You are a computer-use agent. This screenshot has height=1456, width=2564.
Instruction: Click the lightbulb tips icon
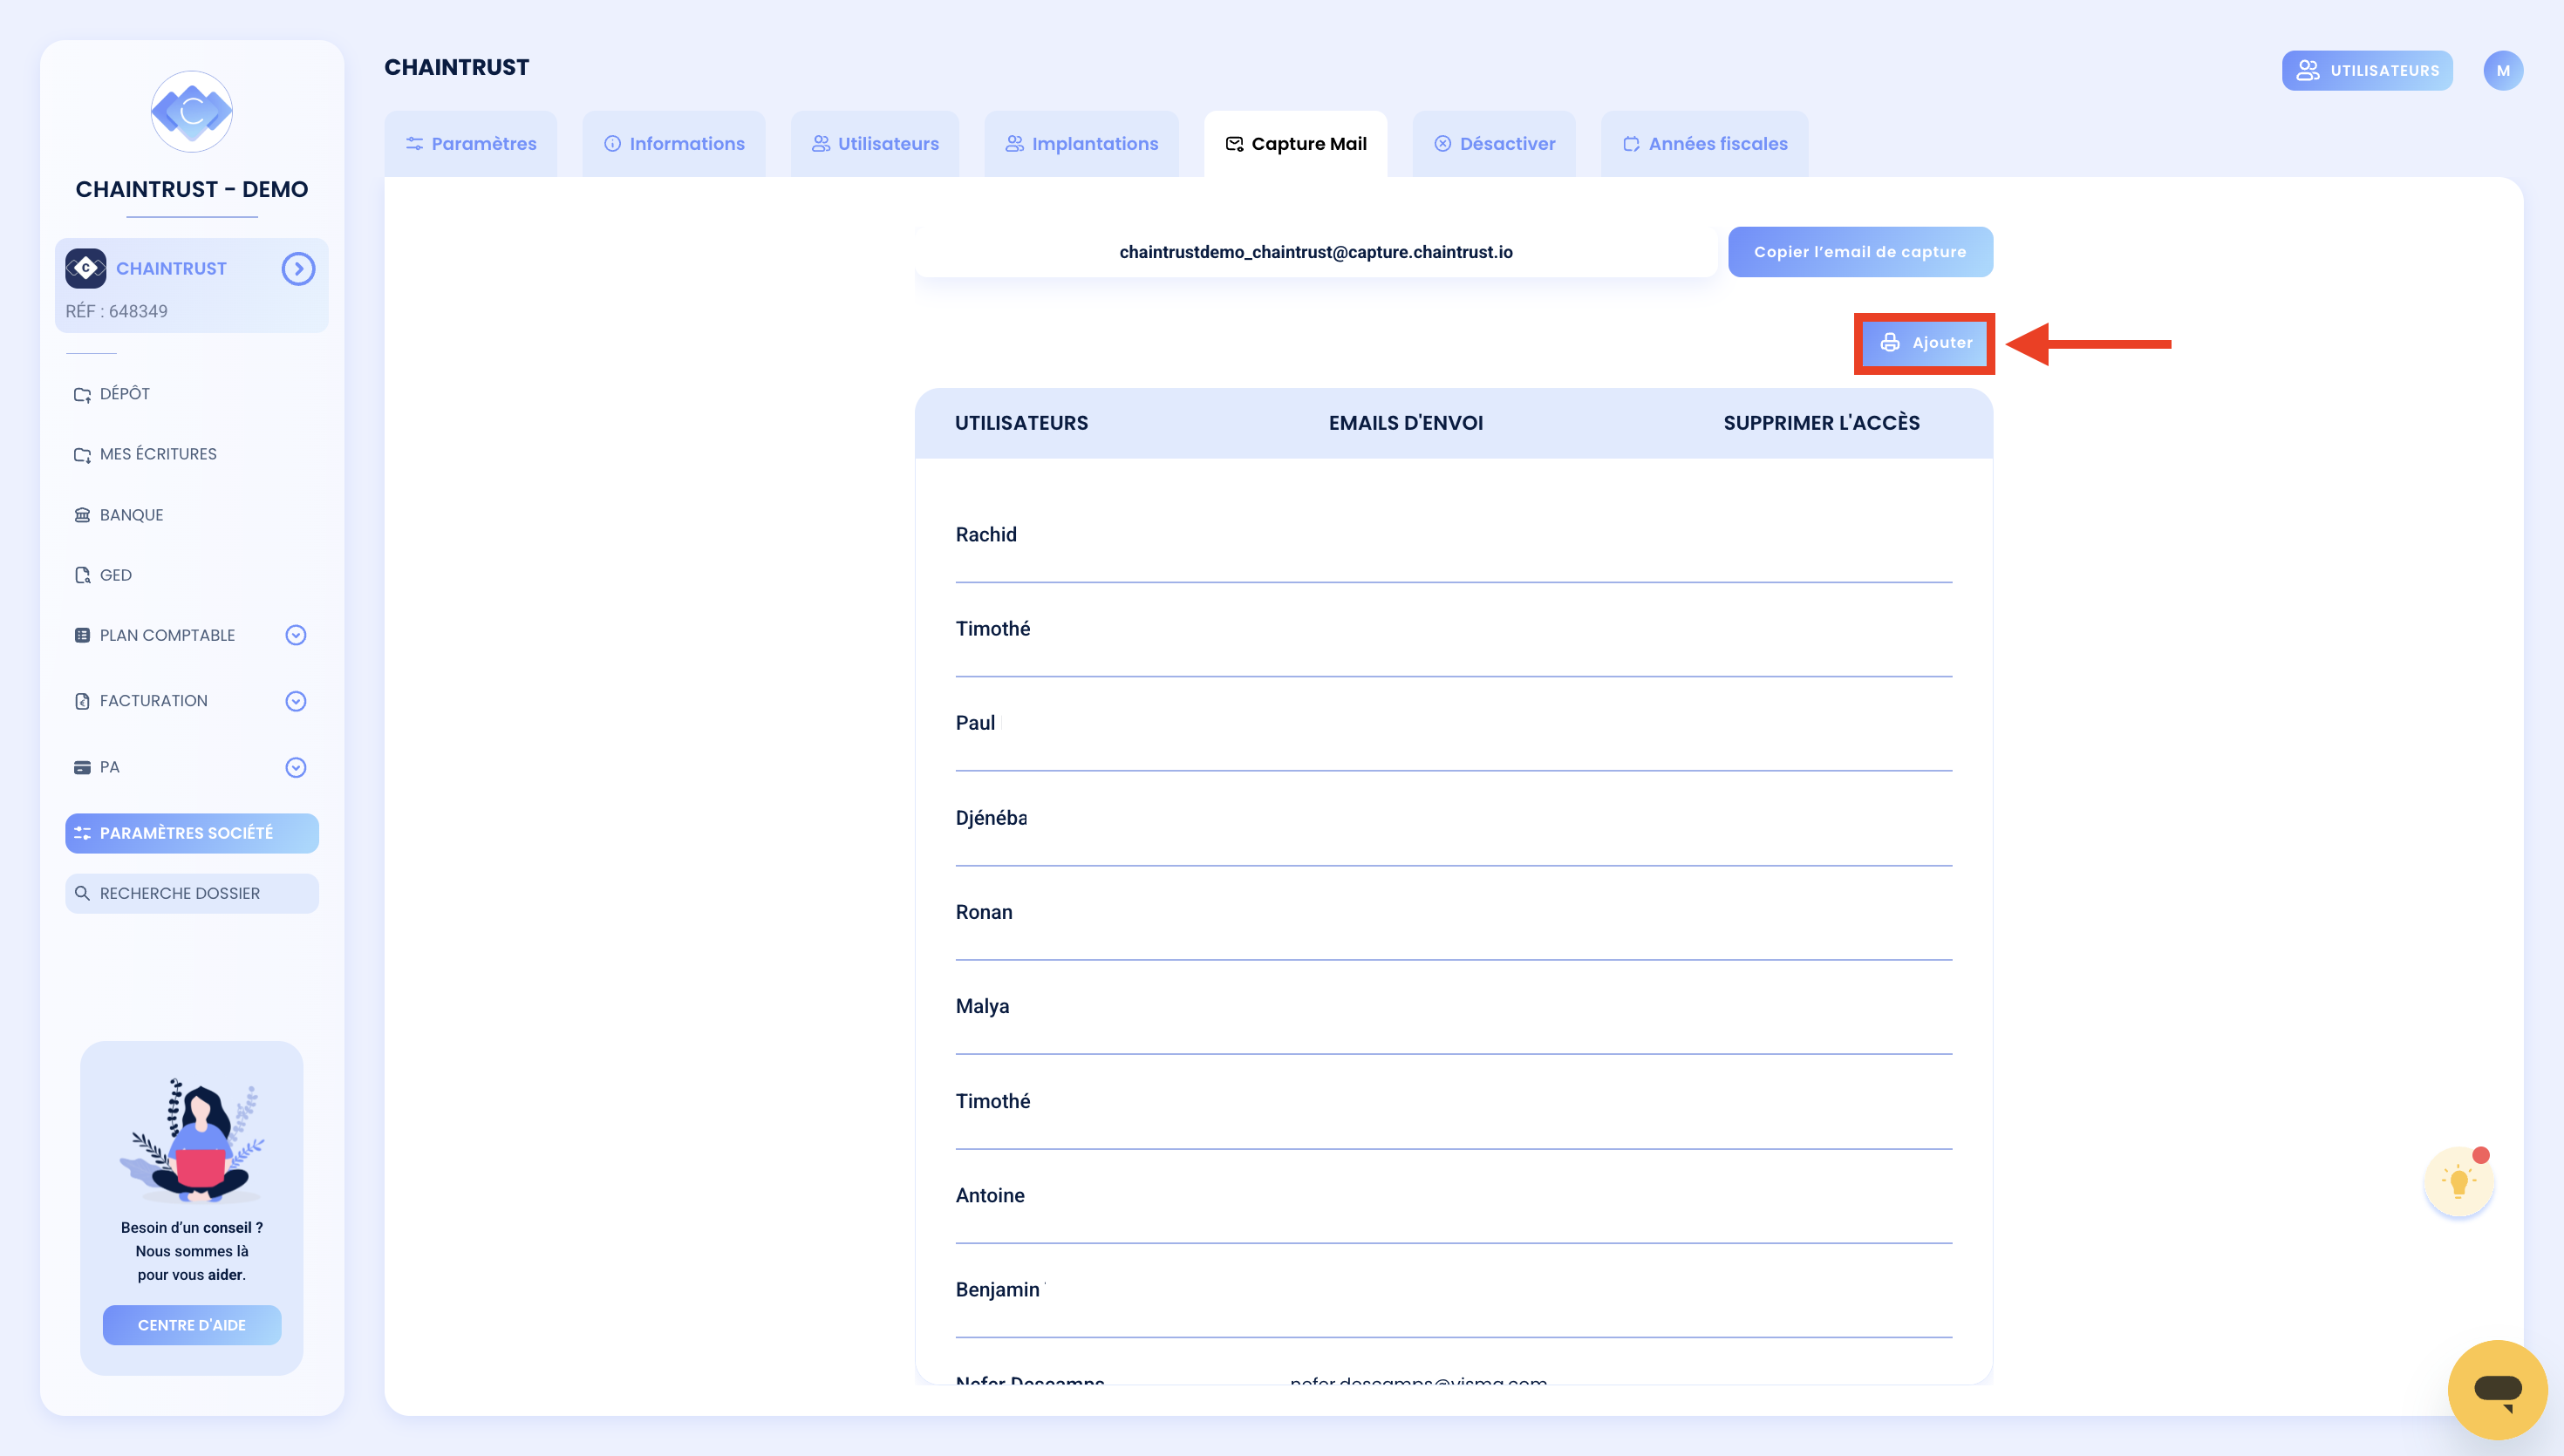(x=2459, y=1182)
